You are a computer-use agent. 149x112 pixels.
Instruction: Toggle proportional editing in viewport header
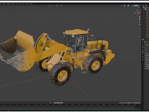point(61,6)
